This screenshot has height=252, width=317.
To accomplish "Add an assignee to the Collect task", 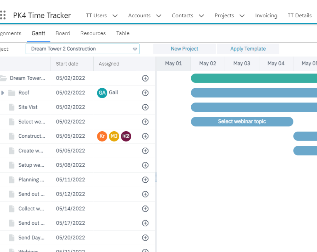I will pos(145,208).
